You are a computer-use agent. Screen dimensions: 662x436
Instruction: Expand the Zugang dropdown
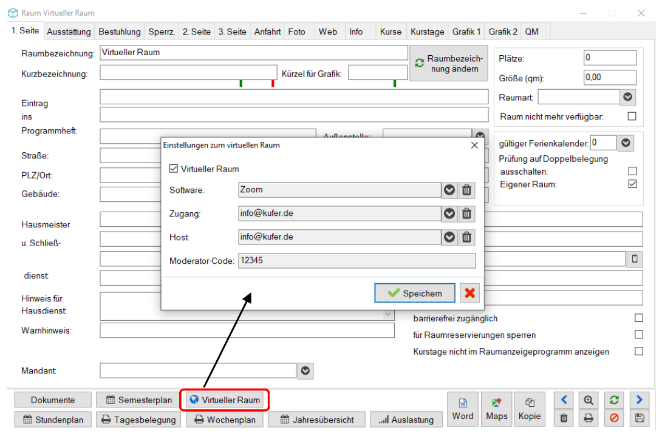tap(449, 214)
